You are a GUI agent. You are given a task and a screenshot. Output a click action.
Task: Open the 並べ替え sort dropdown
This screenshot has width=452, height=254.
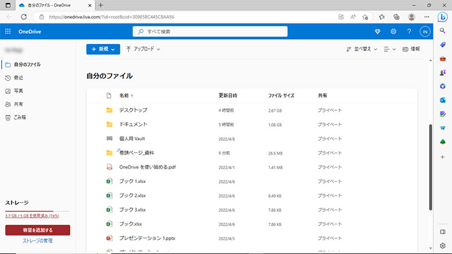pyautogui.click(x=362, y=49)
